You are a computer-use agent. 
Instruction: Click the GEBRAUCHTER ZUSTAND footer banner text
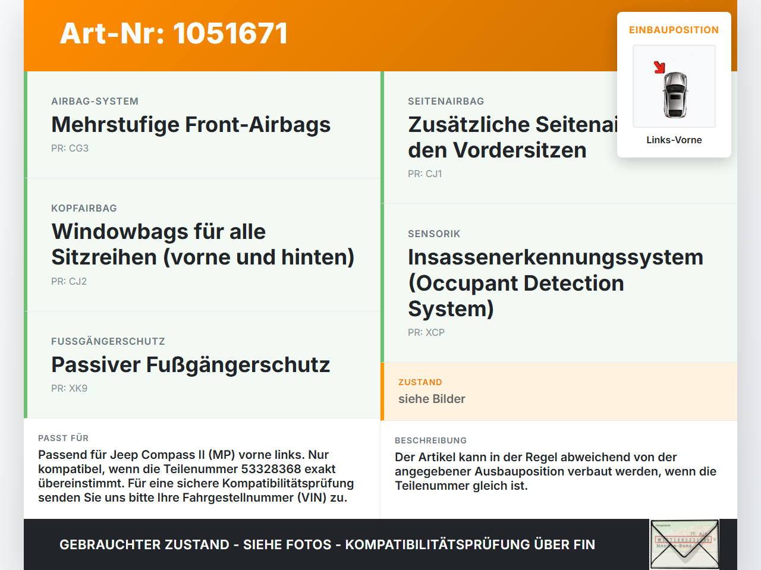point(327,544)
